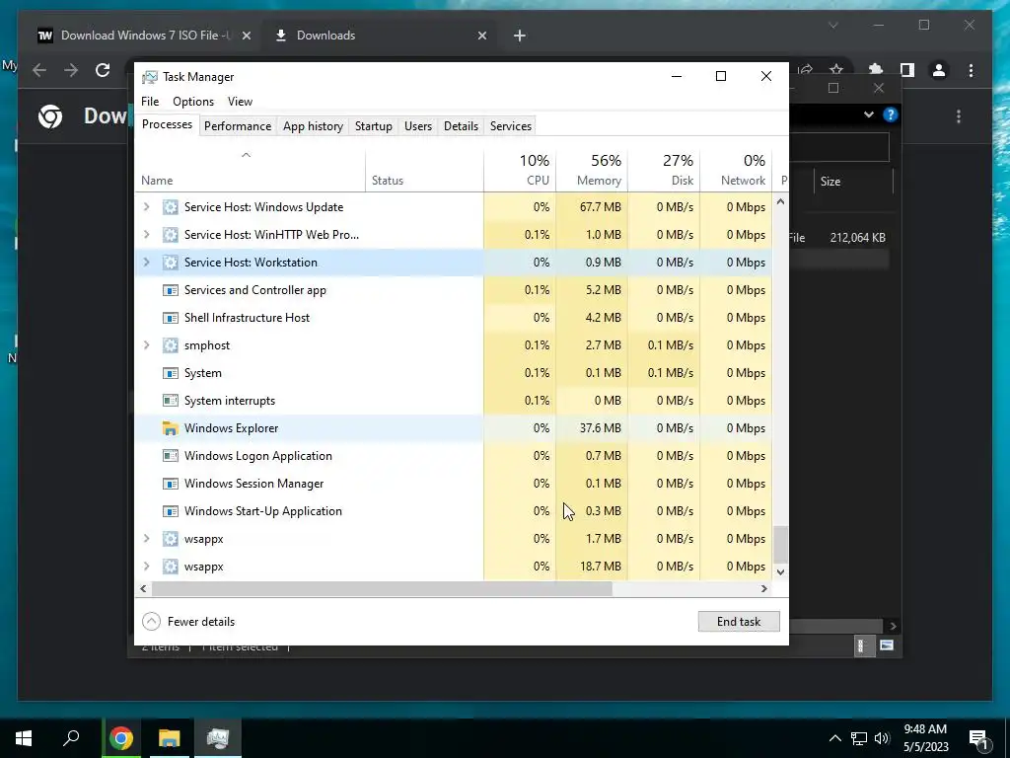Sort processes by the Memory column header
This screenshot has height=758, width=1010.
[x=592, y=170]
